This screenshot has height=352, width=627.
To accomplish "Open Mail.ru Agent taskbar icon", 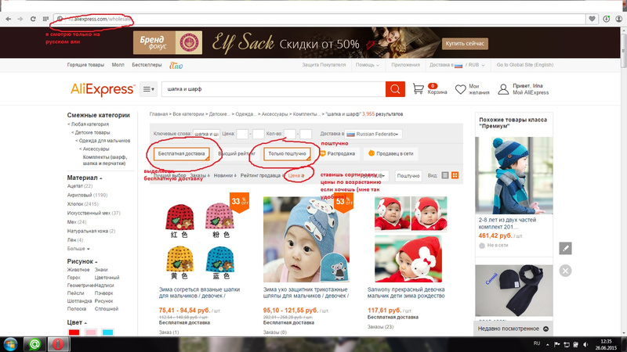I will (x=34, y=344).
